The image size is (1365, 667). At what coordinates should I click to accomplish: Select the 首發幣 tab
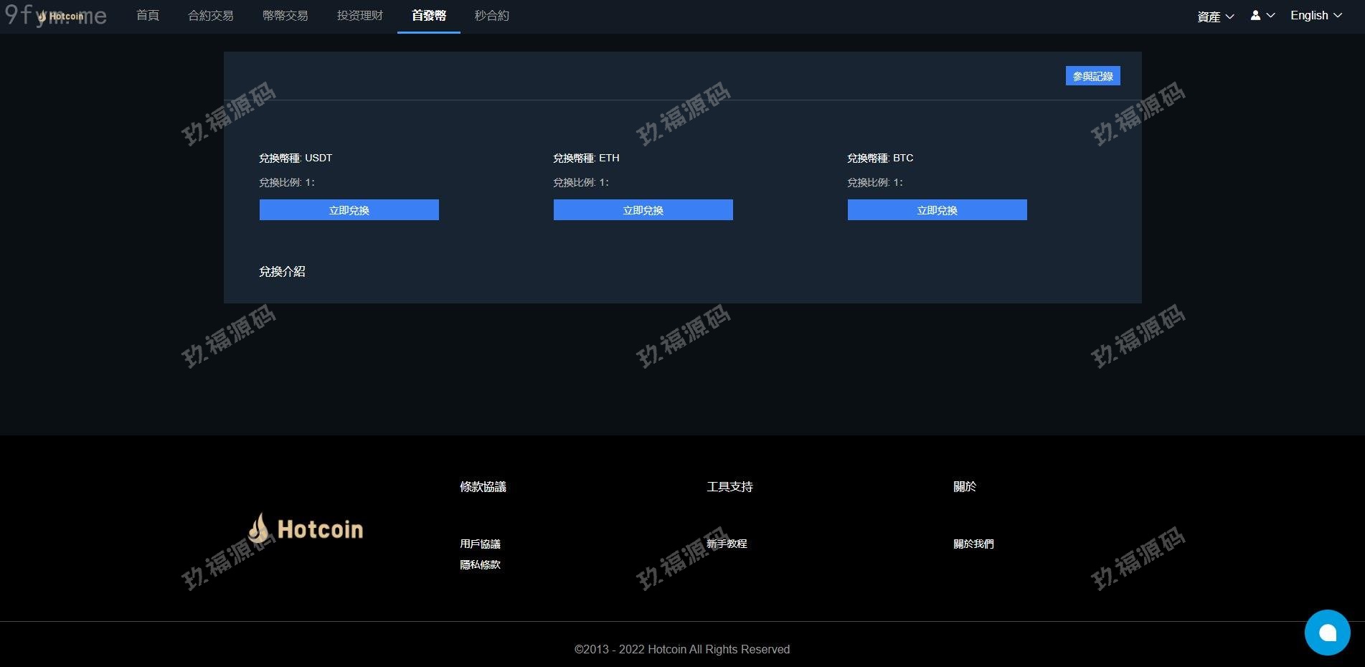pos(428,16)
